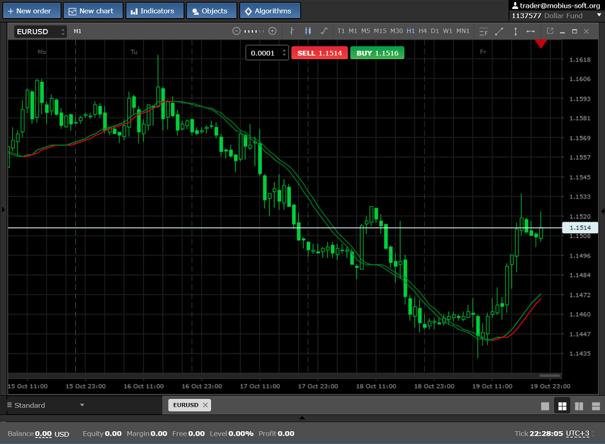Select single chart layout
The height and width of the screenshot is (444, 605).
(x=545, y=406)
